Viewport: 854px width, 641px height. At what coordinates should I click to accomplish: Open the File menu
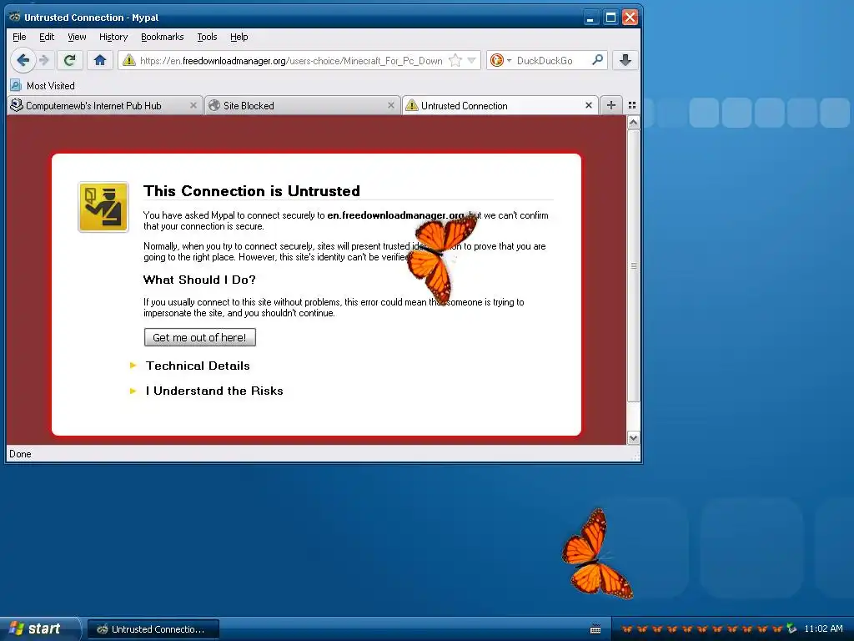19,37
